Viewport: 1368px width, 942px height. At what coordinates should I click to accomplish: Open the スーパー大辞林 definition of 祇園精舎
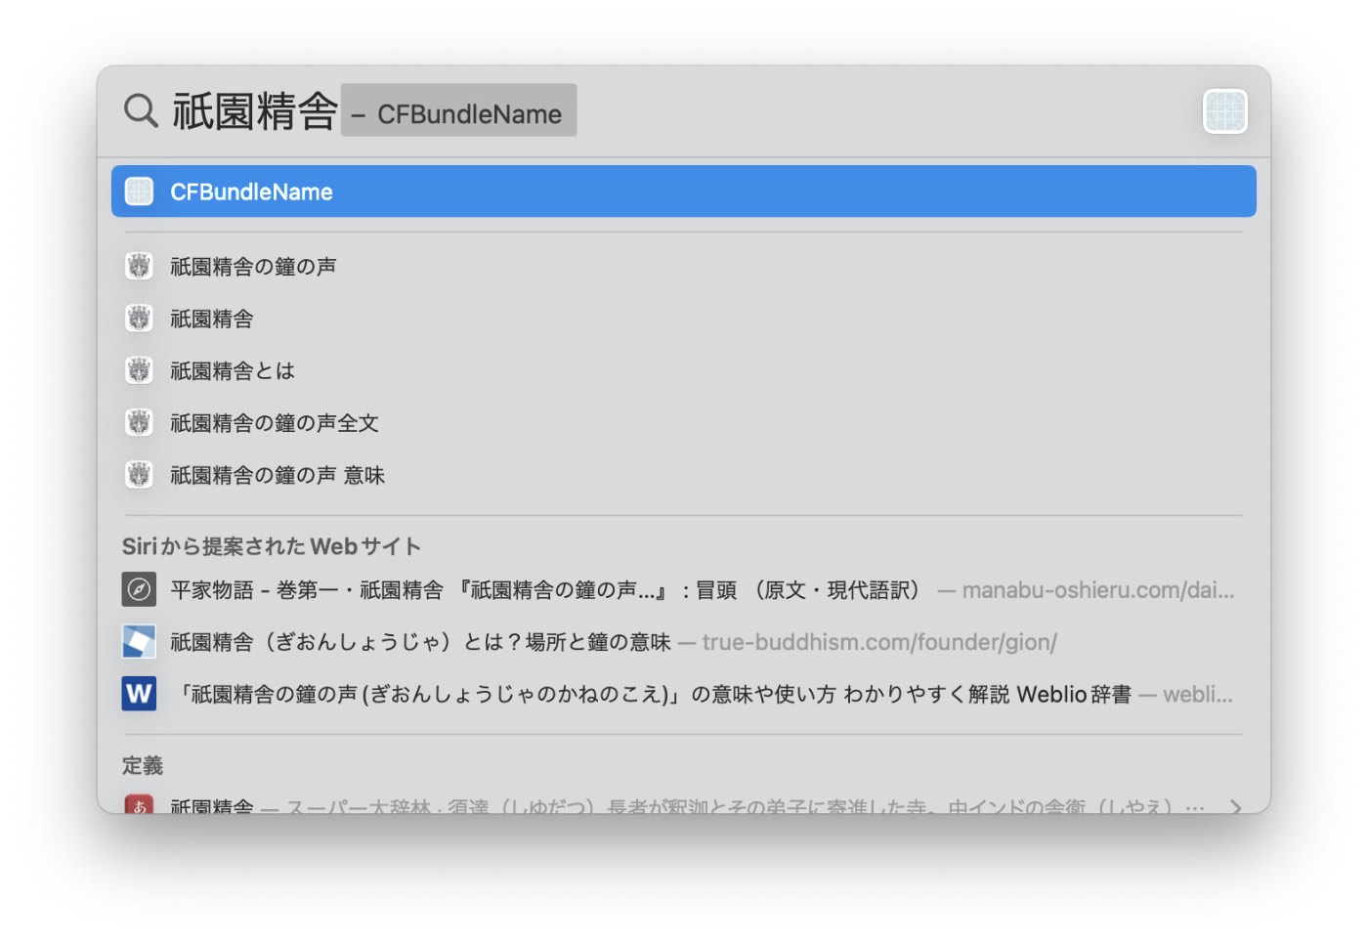point(684,804)
